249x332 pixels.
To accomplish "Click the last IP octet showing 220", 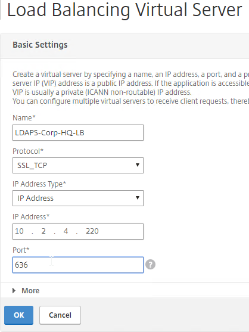I will pyautogui.click(x=92, y=231).
